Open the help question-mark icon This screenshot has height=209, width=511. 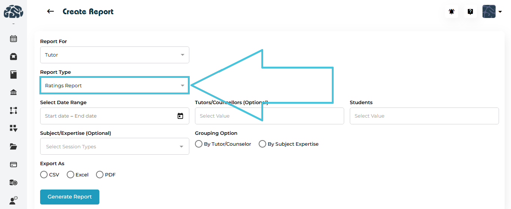tap(470, 12)
